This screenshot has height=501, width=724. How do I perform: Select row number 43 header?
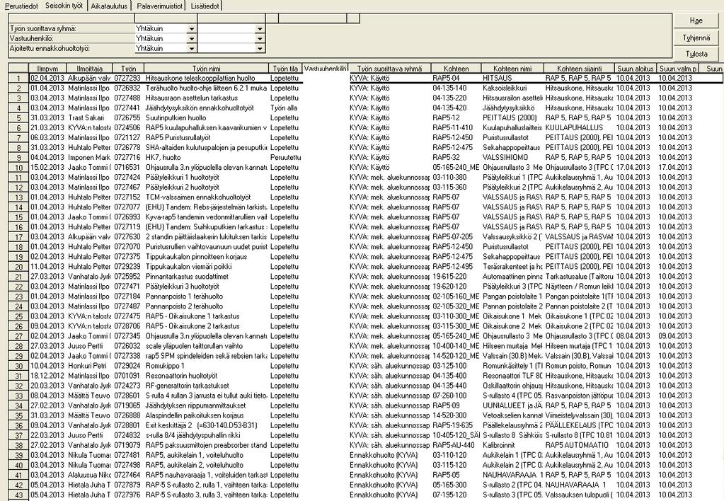tap(19, 495)
